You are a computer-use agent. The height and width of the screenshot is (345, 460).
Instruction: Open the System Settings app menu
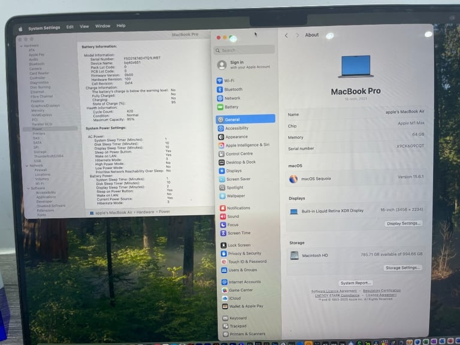(x=44, y=28)
